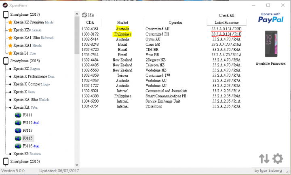Click the star icon beside Xperia XA1 Ultra
291x175 pixels.
[11, 38]
